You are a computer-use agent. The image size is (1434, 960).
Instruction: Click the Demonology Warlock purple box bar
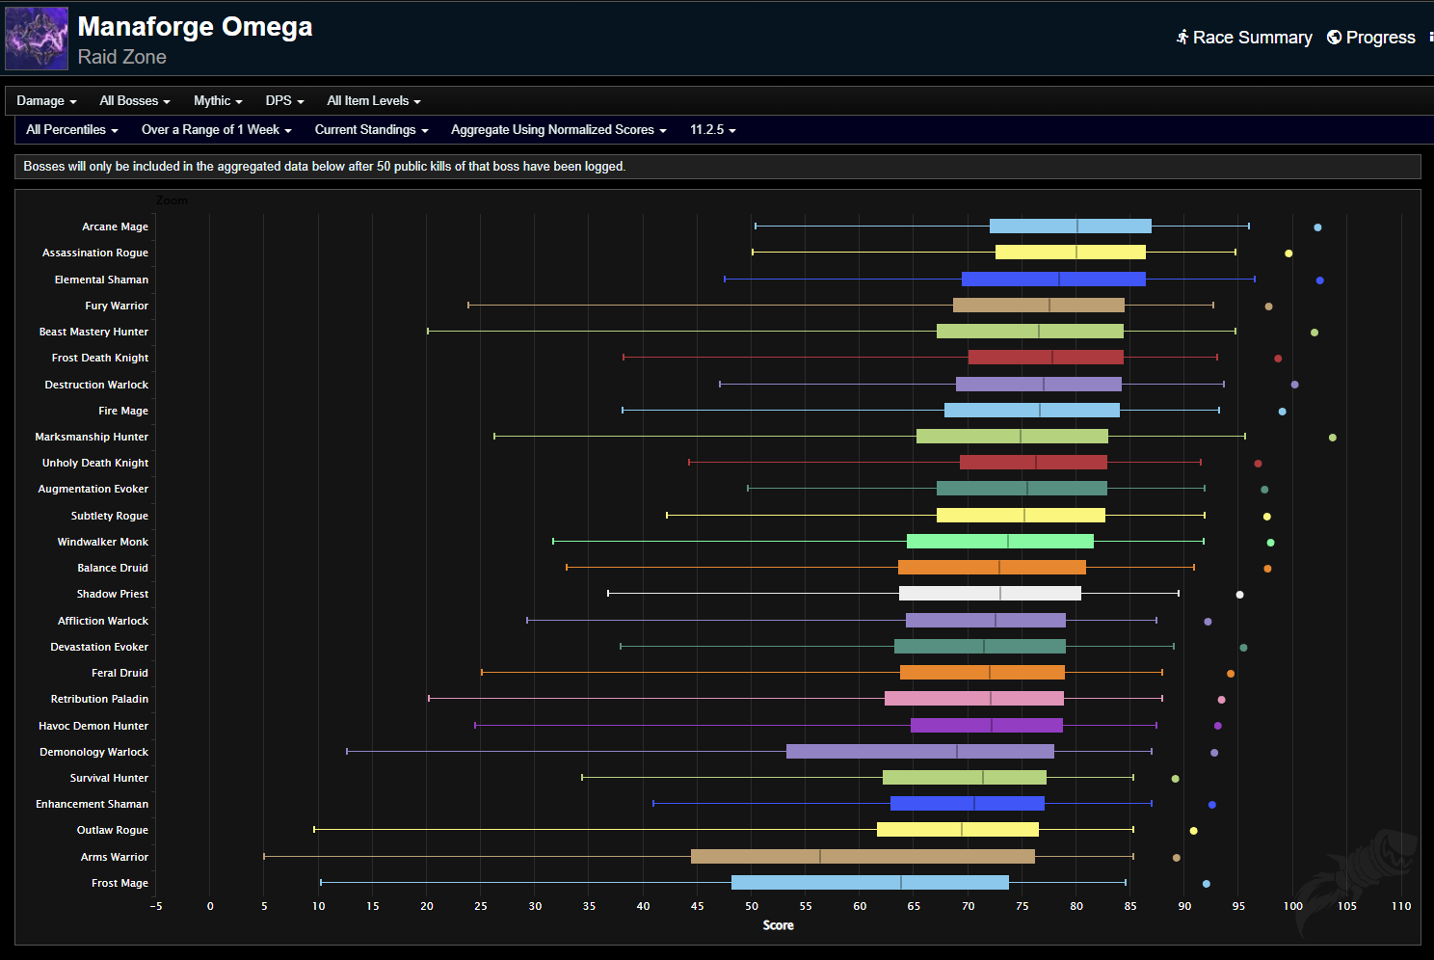919,752
